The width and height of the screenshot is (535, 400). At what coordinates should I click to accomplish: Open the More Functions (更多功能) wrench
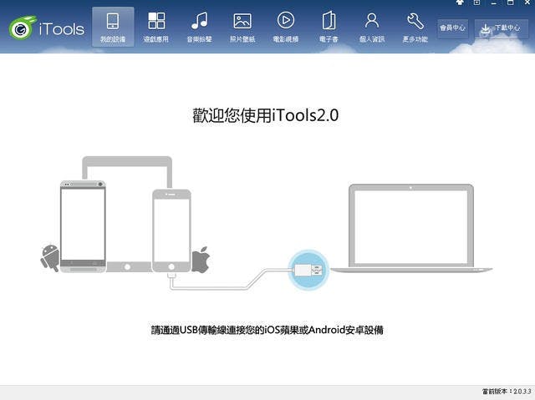(x=415, y=27)
